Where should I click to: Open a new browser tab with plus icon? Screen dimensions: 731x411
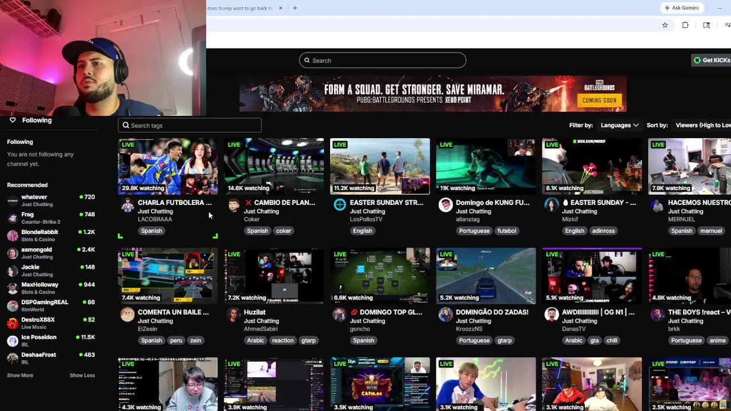[x=295, y=8]
